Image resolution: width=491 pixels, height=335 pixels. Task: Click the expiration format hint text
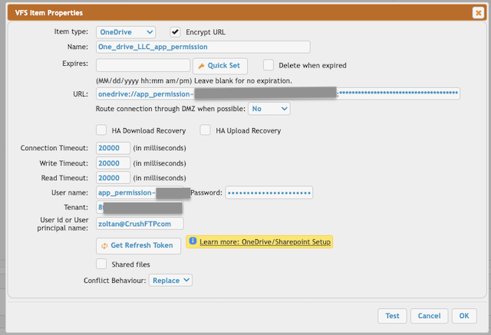click(x=193, y=81)
